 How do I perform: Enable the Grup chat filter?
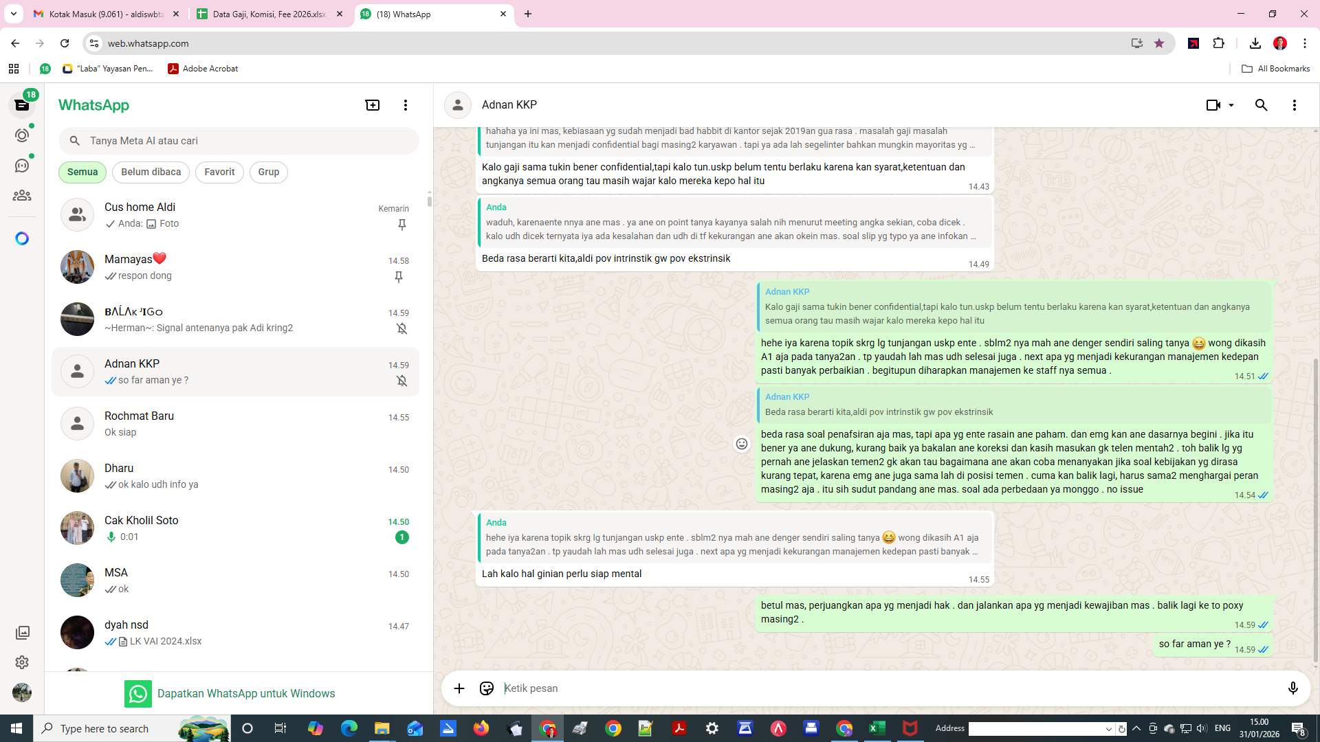pos(268,172)
